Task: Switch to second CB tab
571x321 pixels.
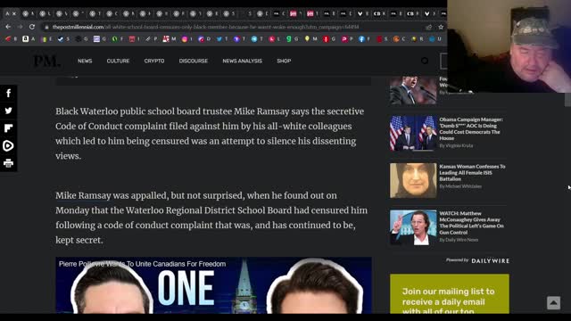Action: point(410,14)
